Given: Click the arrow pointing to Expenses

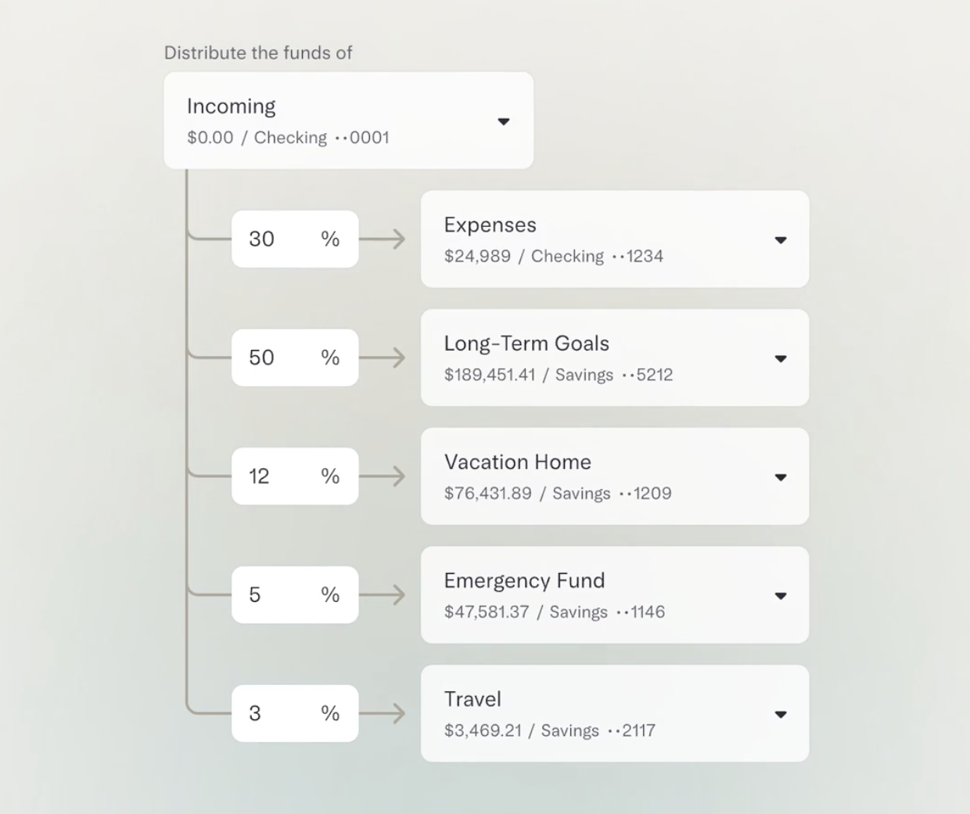Looking at the screenshot, I should click(x=383, y=239).
